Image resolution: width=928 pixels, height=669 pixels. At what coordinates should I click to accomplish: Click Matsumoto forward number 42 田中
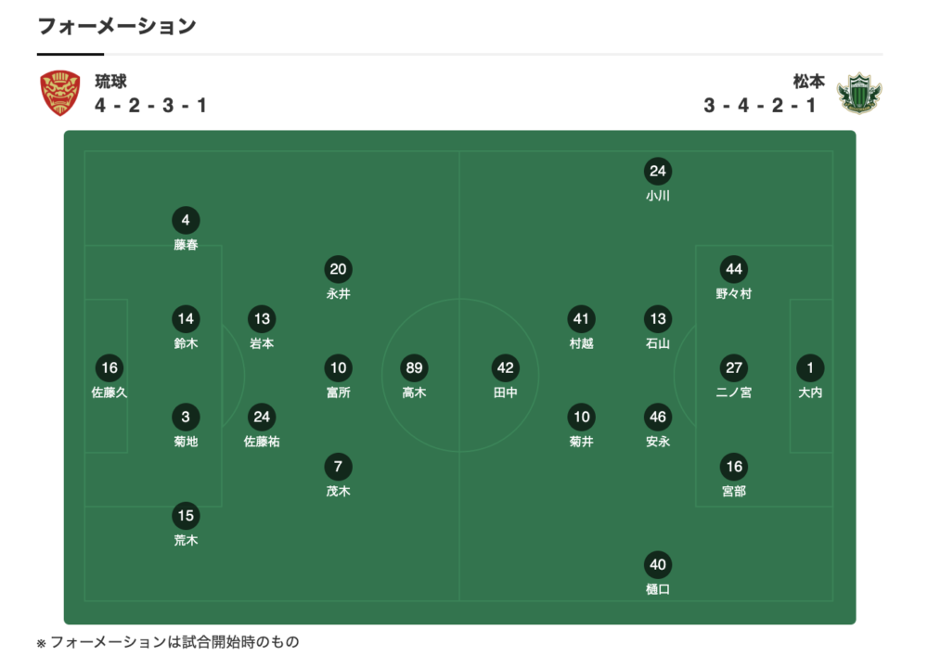pyautogui.click(x=505, y=368)
